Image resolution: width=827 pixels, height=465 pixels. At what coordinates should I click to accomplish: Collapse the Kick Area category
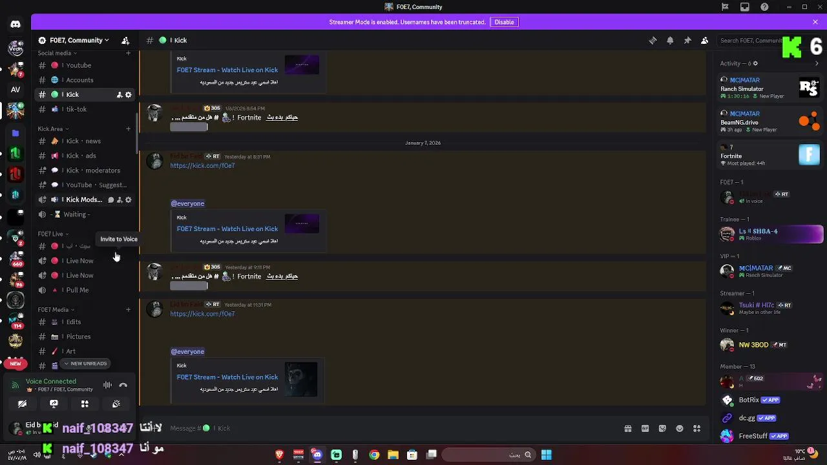[53, 129]
